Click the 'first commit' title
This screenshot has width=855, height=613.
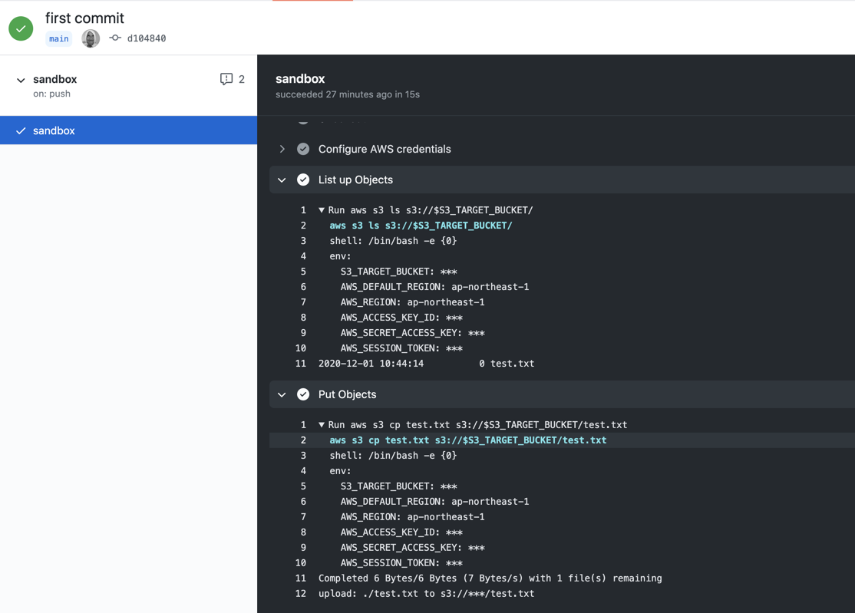[84, 18]
